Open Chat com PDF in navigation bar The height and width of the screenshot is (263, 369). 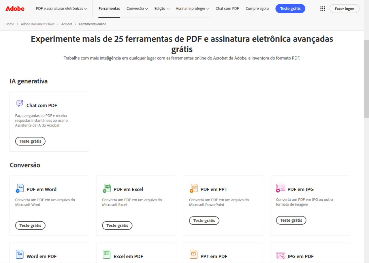[x=227, y=9]
